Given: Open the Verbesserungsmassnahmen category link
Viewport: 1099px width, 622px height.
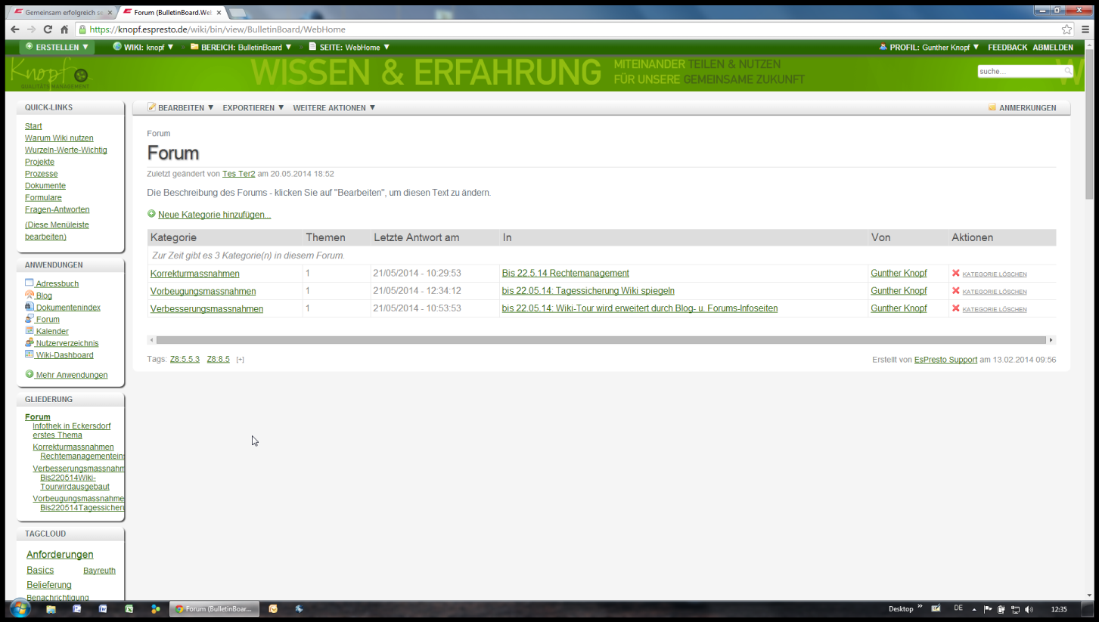Looking at the screenshot, I should 206,309.
